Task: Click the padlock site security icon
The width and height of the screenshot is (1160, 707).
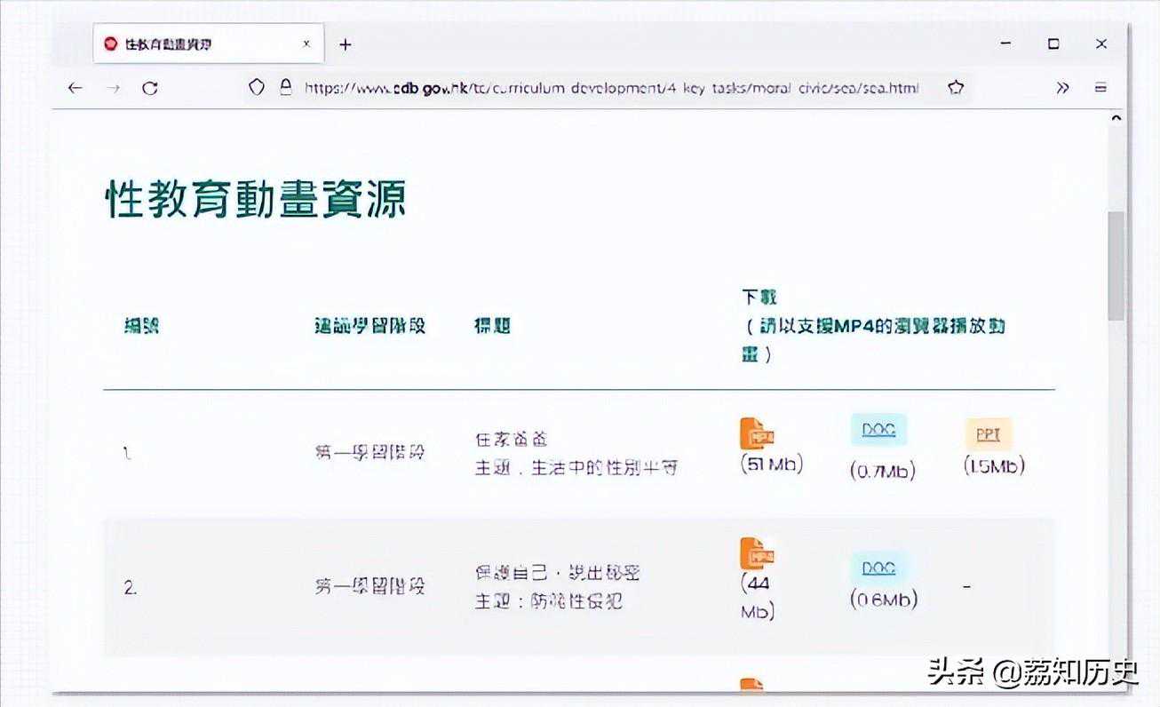Action: click(285, 87)
